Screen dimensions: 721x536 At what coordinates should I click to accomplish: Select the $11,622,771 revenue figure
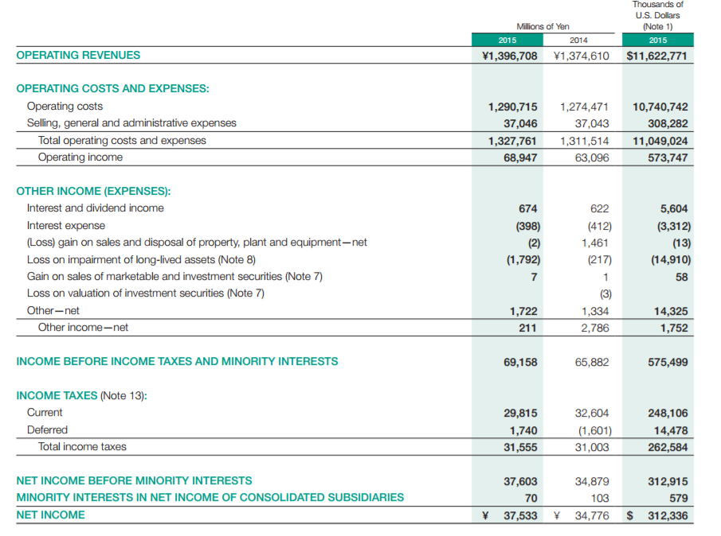[657, 56]
